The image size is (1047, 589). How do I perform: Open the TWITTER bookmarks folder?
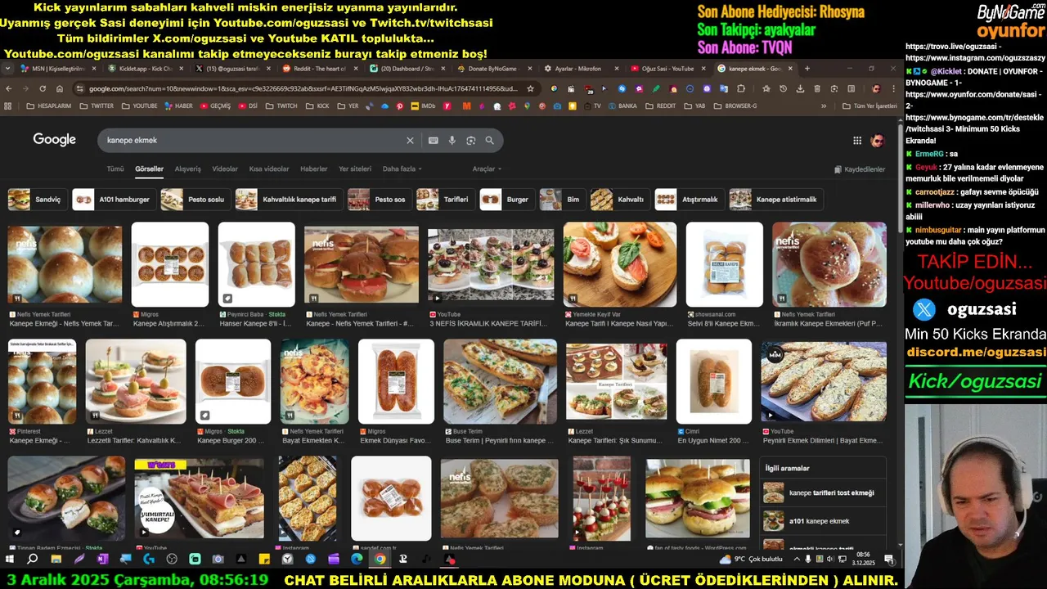coord(96,106)
